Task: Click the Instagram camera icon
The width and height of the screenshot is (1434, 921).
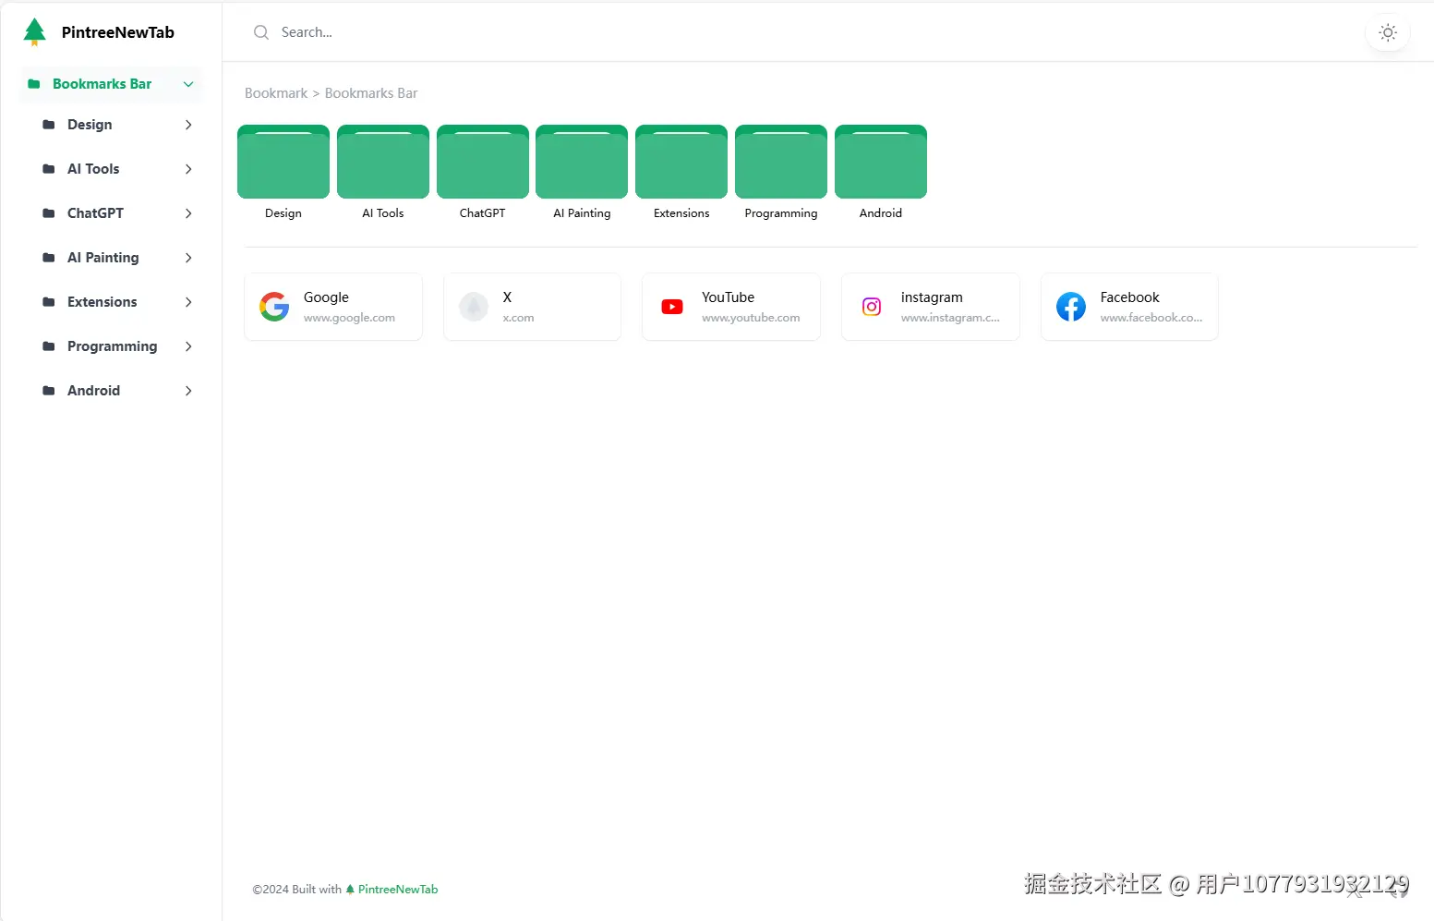Action: [x=871, y=306]
